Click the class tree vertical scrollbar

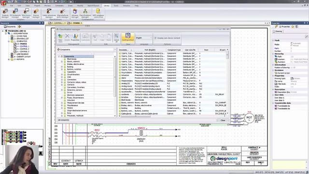tap(115, 77)
